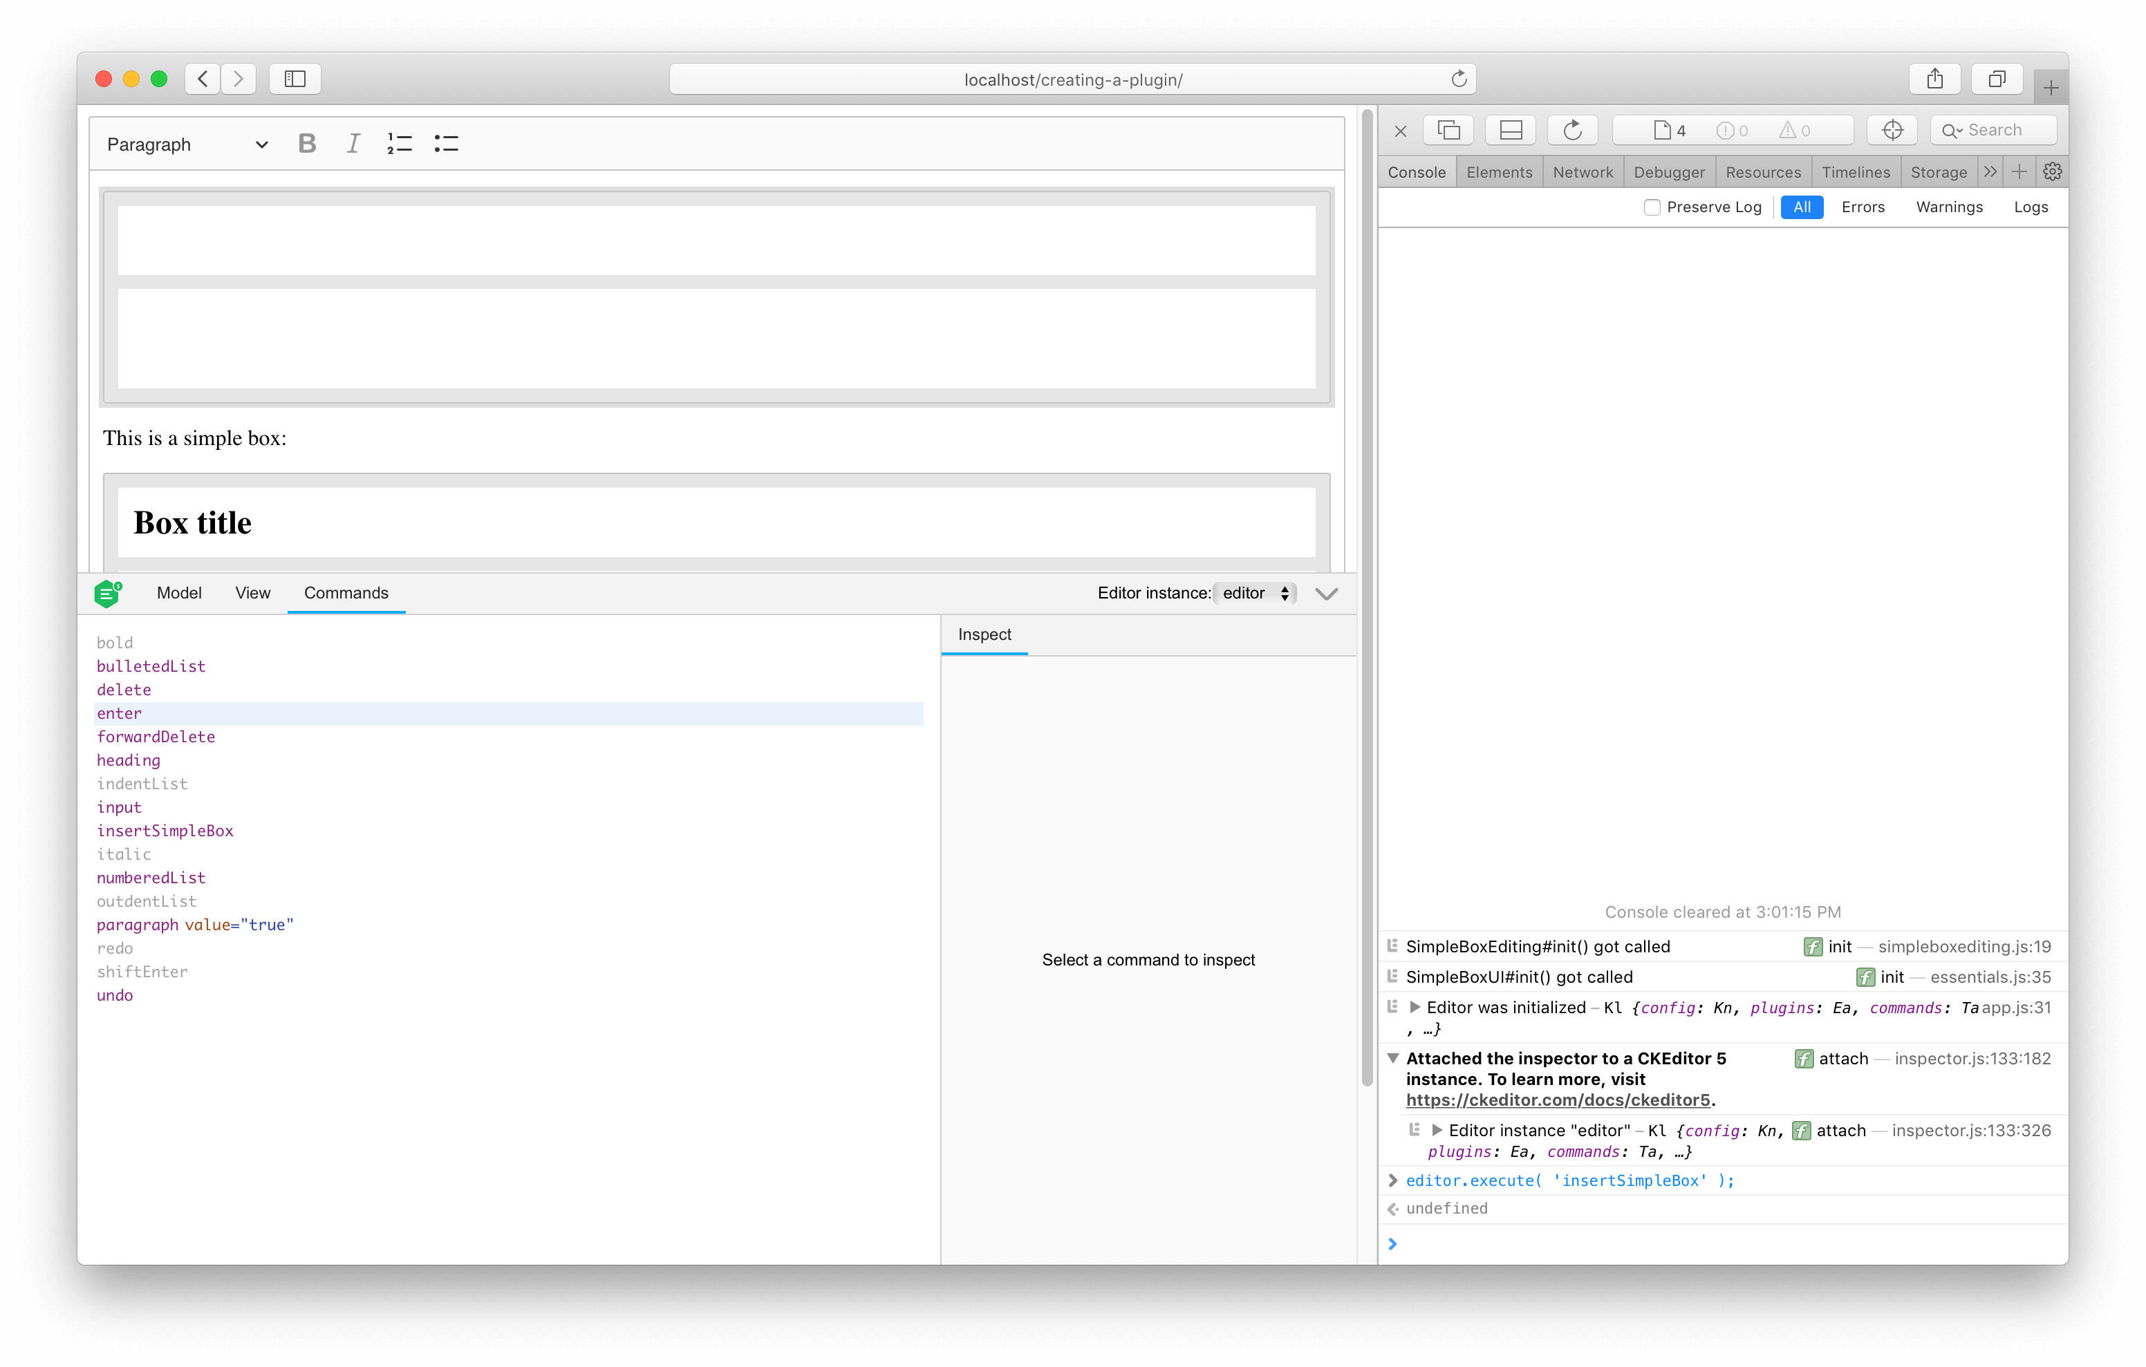Enable the Preserve Log checkbox

coord(1652,207)
